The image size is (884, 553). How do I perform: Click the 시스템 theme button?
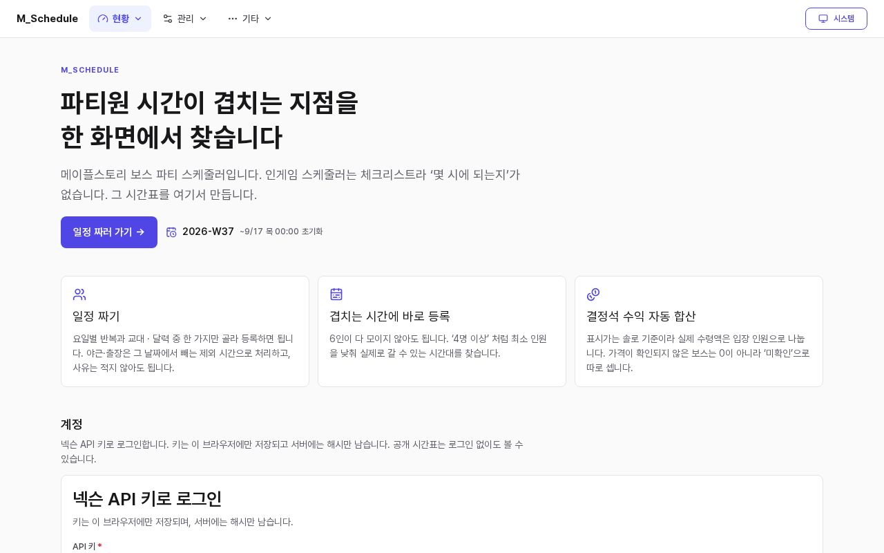pyautogui.click(x=836, y=19)
